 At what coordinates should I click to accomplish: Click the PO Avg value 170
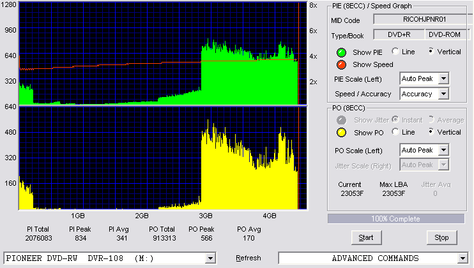pyautogui.click(x=248, y=238)
